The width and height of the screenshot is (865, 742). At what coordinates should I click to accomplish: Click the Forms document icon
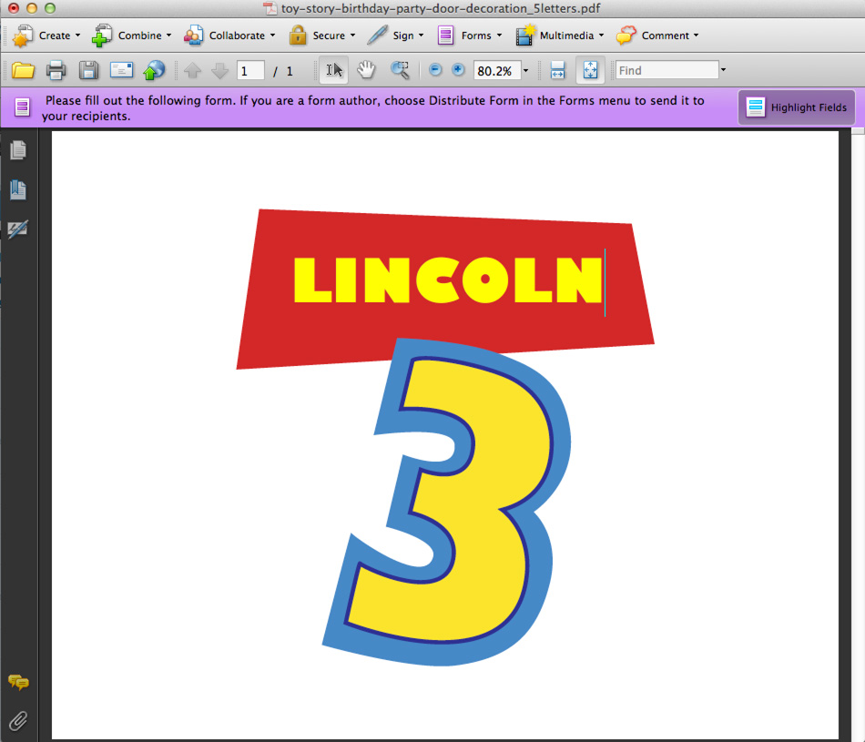[446, 36]
